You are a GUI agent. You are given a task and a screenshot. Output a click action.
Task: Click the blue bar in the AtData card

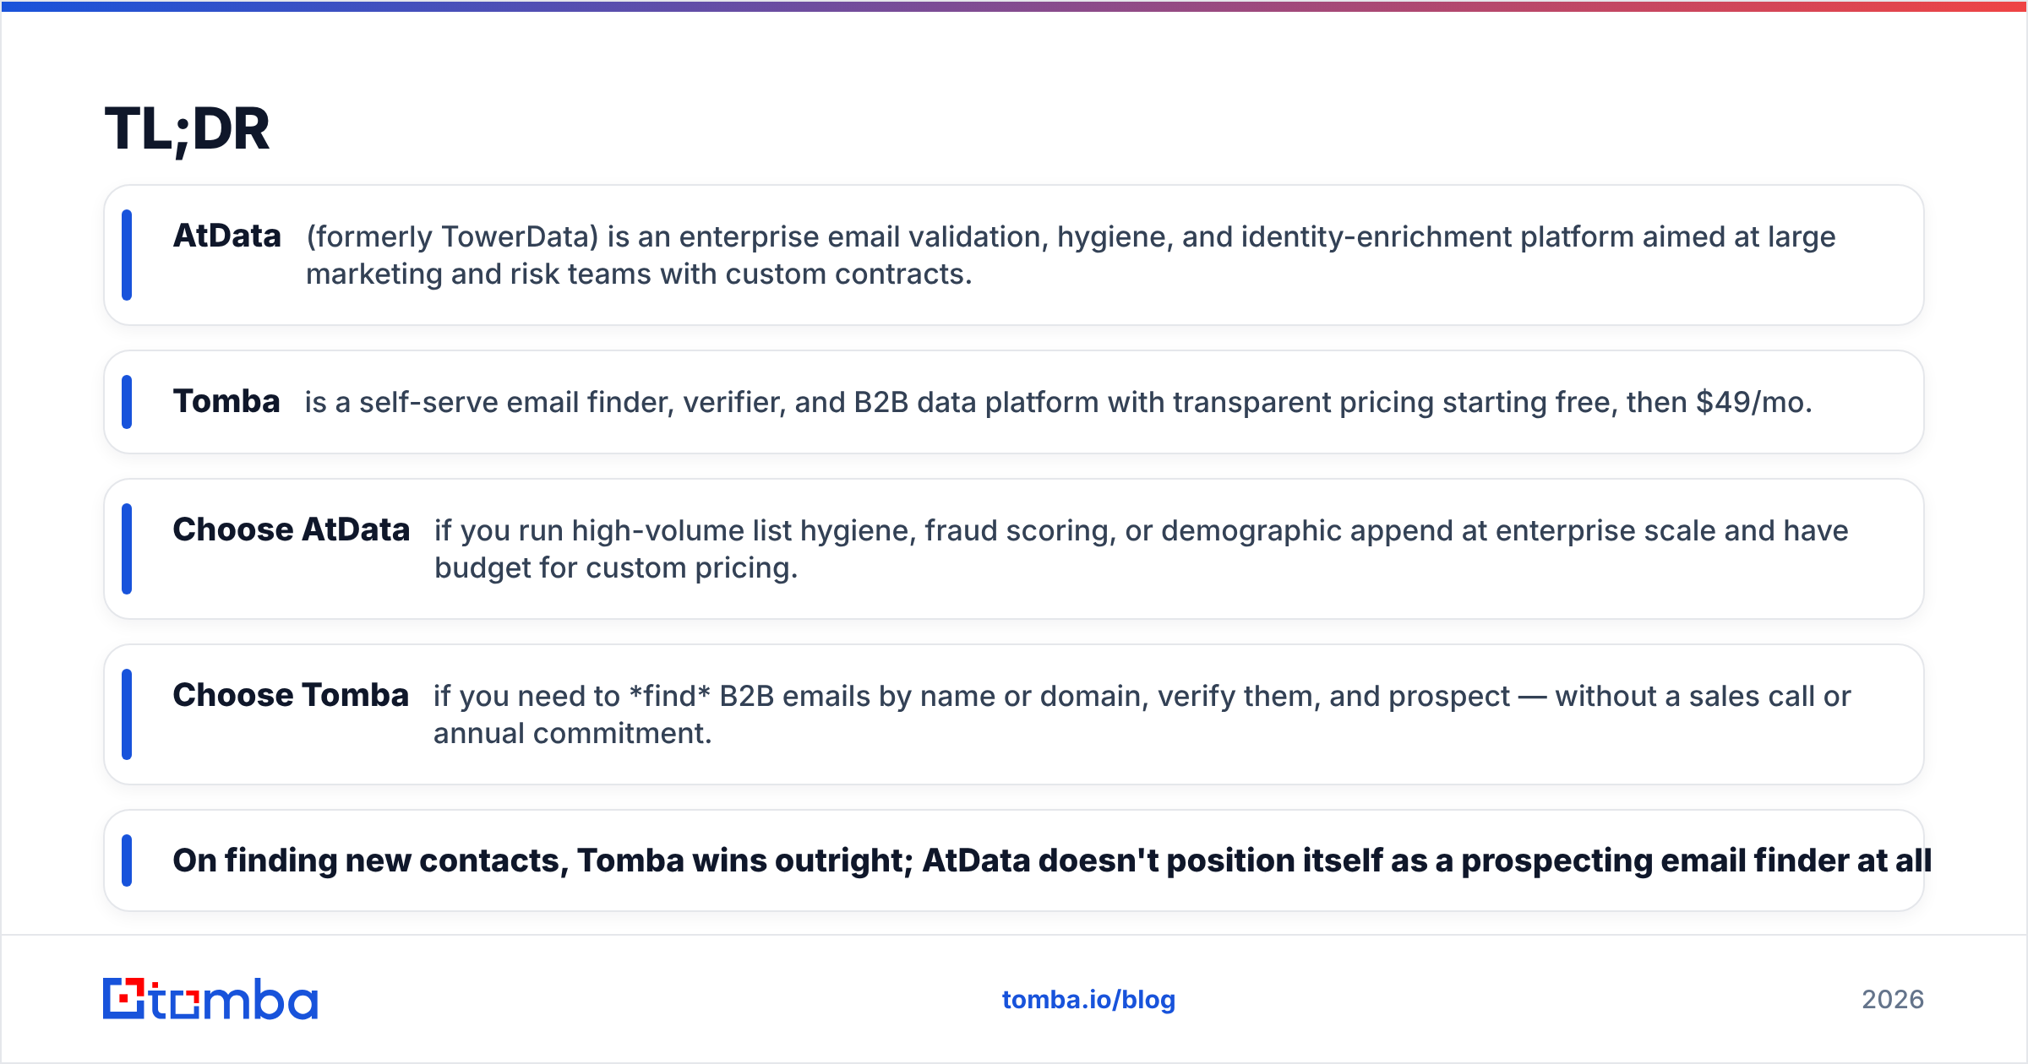click(127, 255)
